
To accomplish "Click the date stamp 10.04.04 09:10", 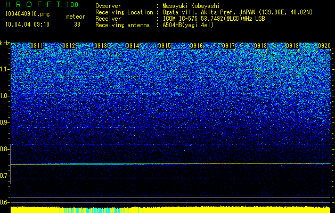I will coord(28,24).
